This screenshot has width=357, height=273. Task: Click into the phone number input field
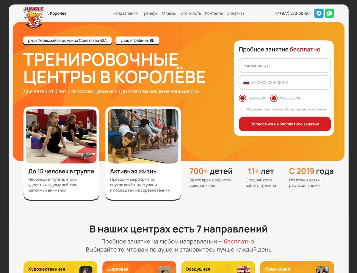tap(285, 82)
